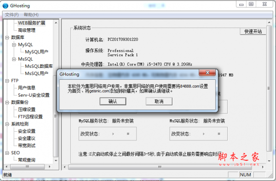Collapse the 数据备份 tree node
Image resolution: width=276 pixels, height=181 pixels.
pyautogui.click(x=7, y=102)
